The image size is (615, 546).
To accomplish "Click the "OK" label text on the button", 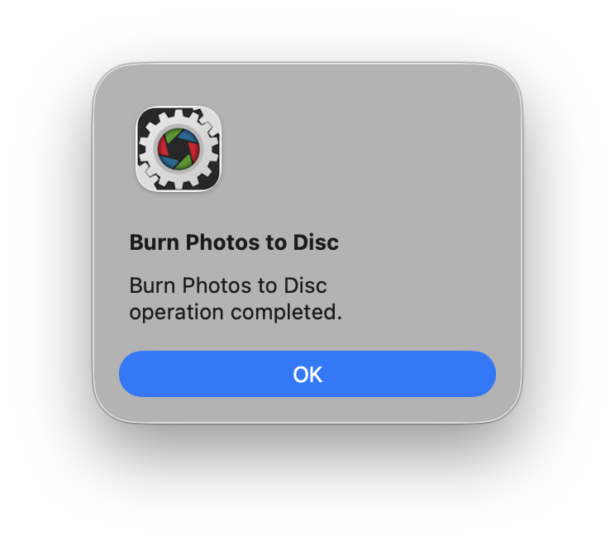I will 307,375.
